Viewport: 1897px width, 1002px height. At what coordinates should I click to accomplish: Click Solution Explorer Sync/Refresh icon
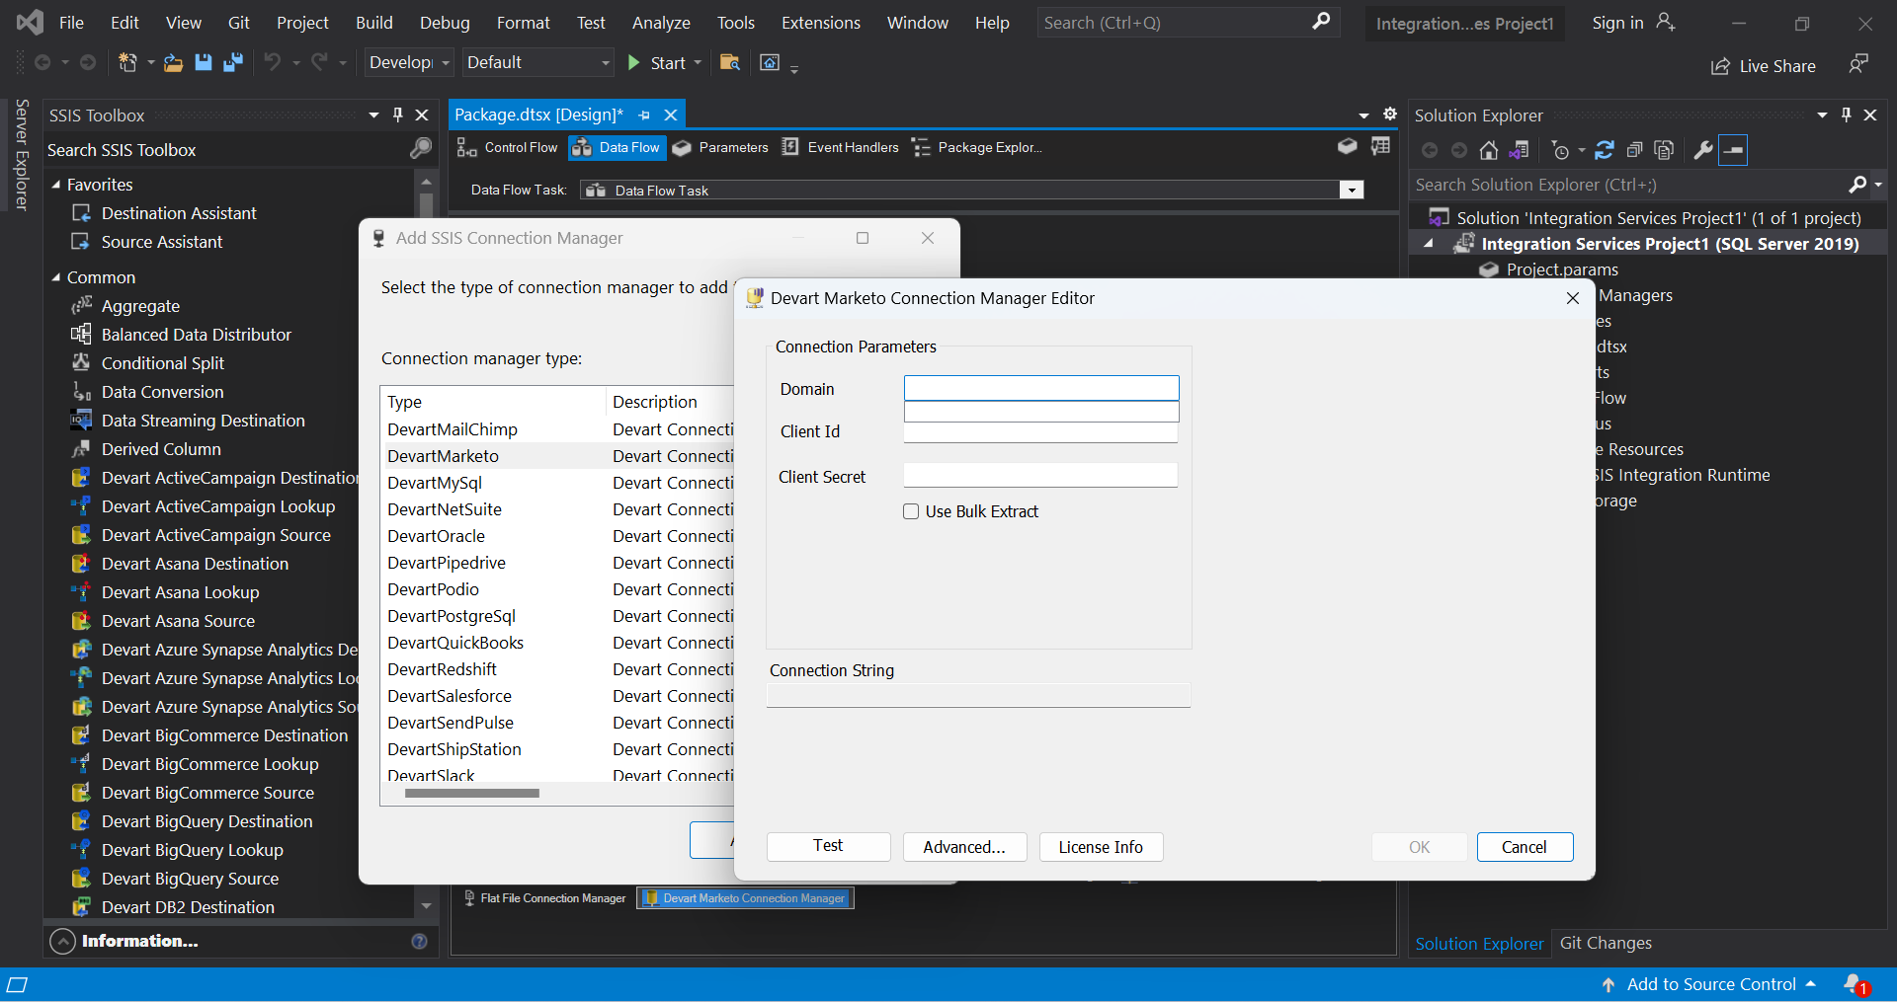[1605, 150]
